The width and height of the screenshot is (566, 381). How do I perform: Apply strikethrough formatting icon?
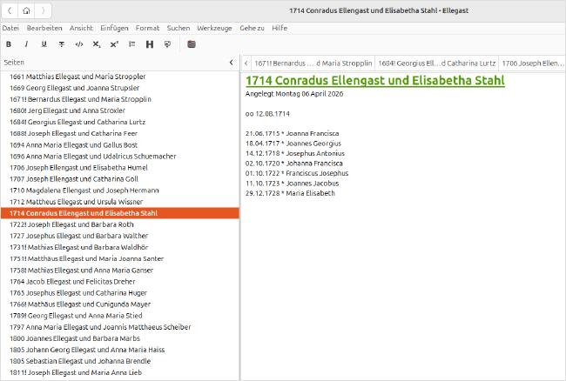pos(61,44)
